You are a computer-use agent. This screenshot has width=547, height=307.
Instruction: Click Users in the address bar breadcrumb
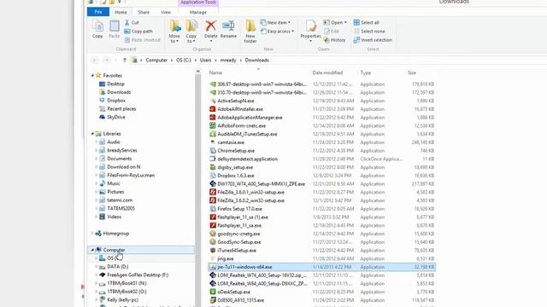click(205, 60)
